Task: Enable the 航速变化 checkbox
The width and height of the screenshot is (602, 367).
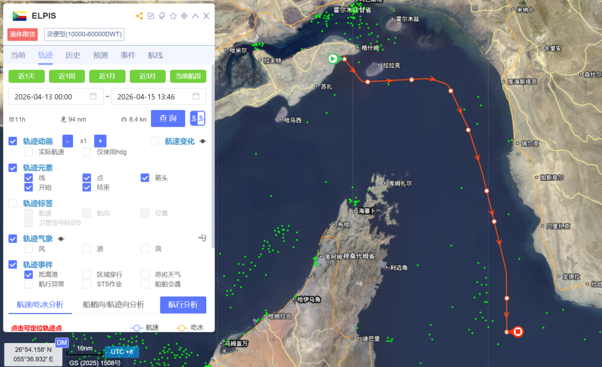Action: [x=154, y=141]
